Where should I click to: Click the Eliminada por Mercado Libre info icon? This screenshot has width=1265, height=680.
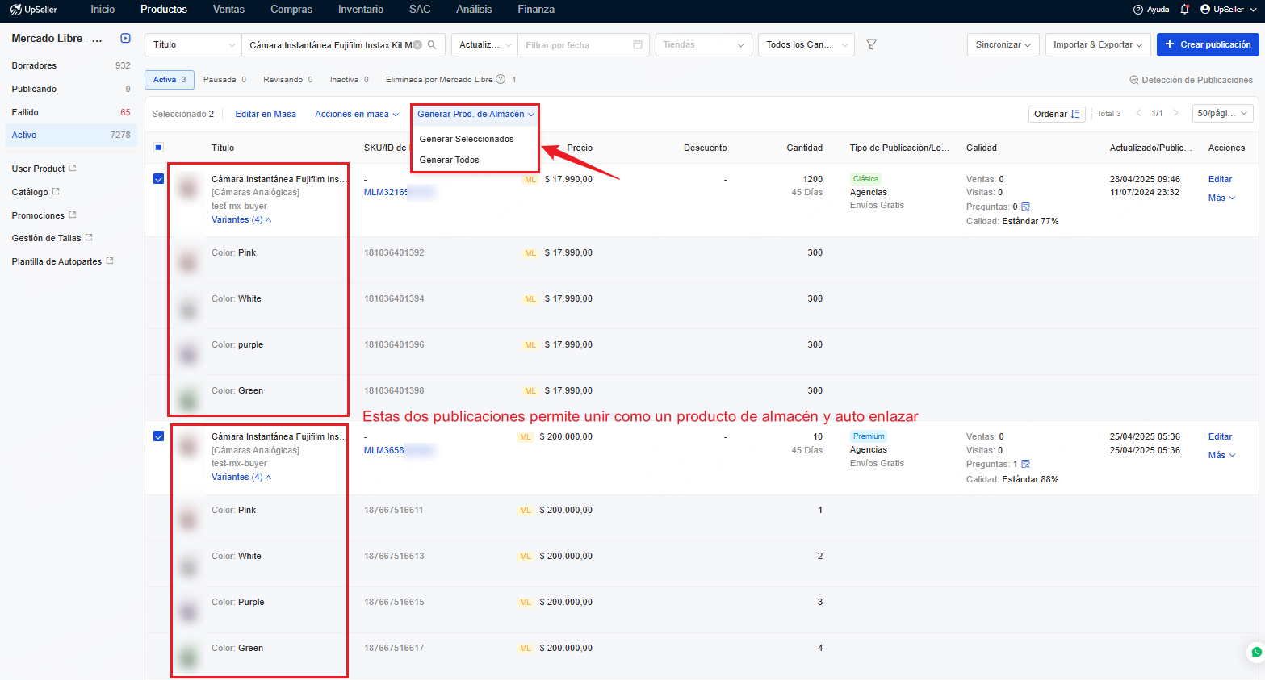pos(501,79)
